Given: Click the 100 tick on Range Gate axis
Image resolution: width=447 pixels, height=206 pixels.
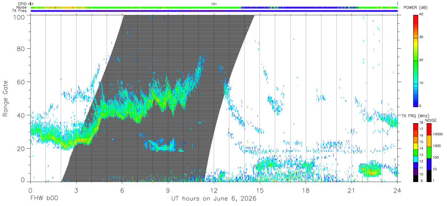Looking at the screenshot, I should point(19,17).
